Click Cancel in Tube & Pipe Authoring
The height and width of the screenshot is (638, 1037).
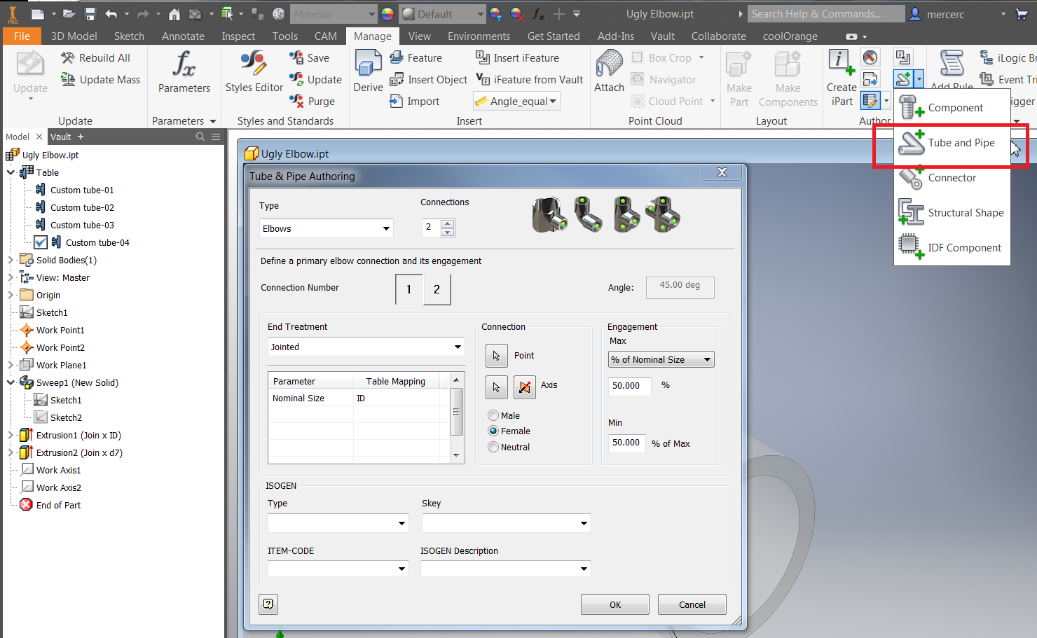[692, 604]
